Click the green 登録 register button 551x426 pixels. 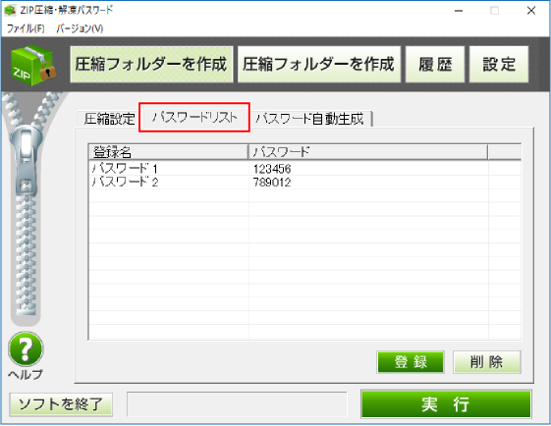click(x=411, y=362)
